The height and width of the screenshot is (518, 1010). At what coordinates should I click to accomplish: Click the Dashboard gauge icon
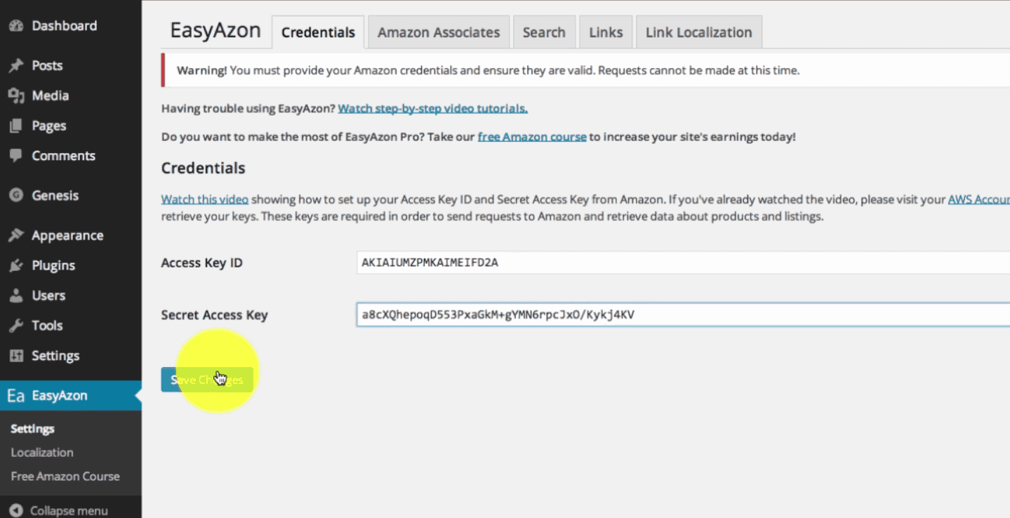15,26
